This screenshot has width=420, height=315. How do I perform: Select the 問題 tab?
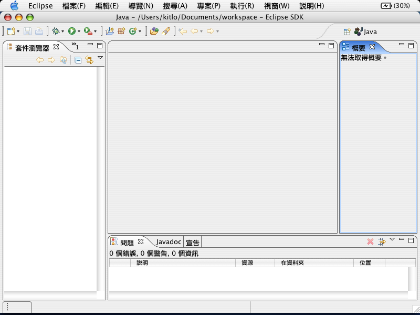127,243
